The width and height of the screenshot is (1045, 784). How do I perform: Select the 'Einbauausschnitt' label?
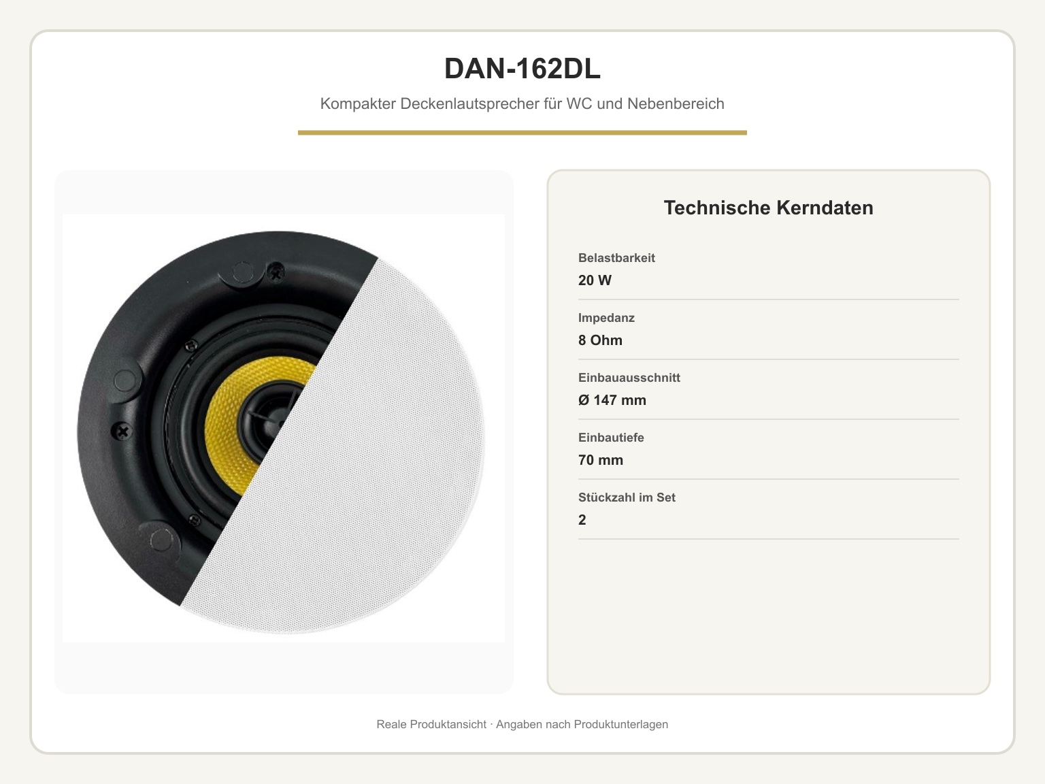click(x=629, y=378)
